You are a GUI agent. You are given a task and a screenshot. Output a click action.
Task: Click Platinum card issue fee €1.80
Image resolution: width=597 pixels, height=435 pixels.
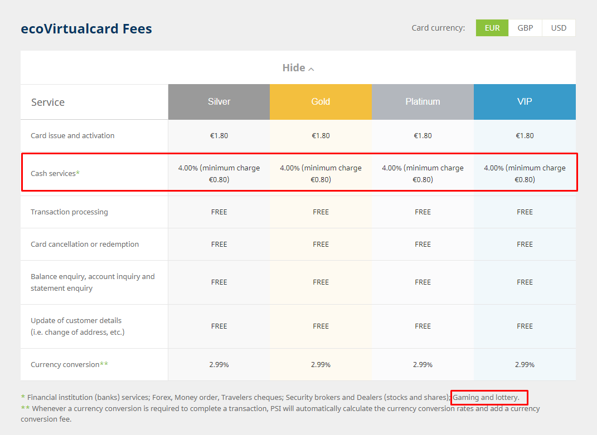pos(423,135)
